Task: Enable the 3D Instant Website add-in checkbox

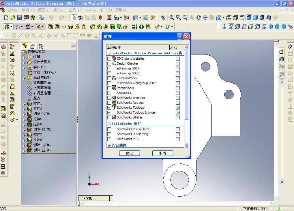Action: (x=109, y=59)
